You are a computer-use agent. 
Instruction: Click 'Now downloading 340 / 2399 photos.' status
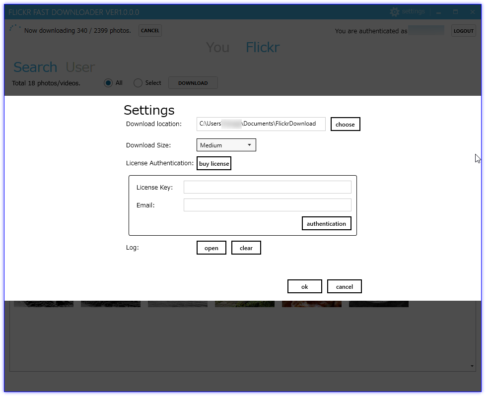pos(77,31)
